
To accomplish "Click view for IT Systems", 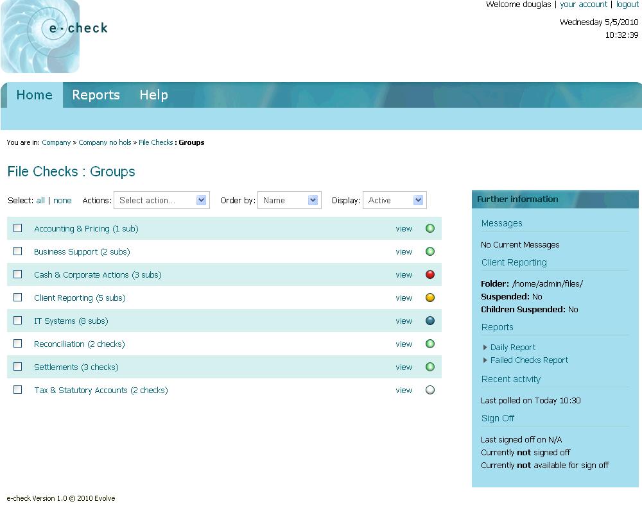I will pyautogui.click(x=404, y=321).
